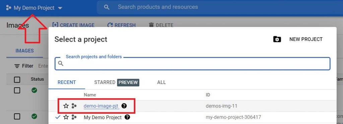Click the Status column header
The image size is (343, 124).
[x=38, y=79]
